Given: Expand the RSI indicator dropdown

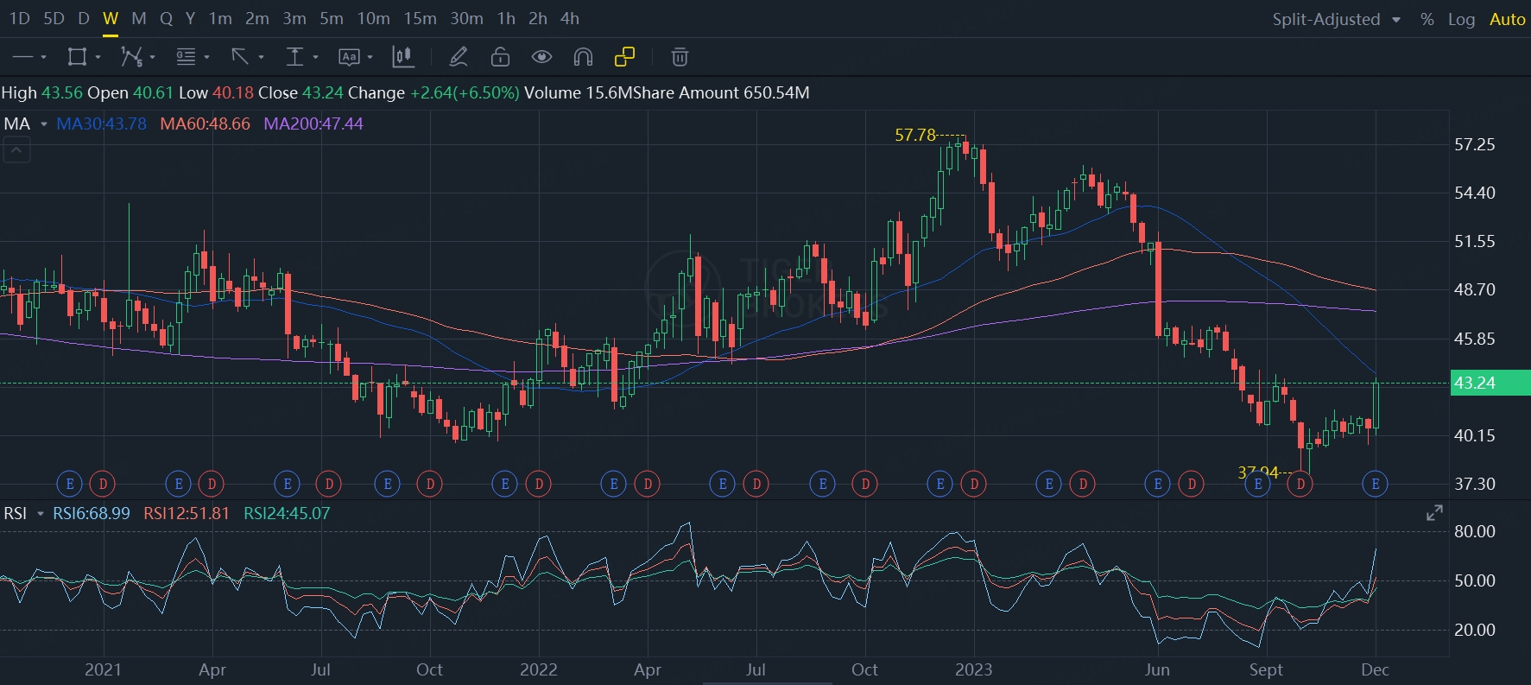Looking at the screenshot, I should [40, 514].
